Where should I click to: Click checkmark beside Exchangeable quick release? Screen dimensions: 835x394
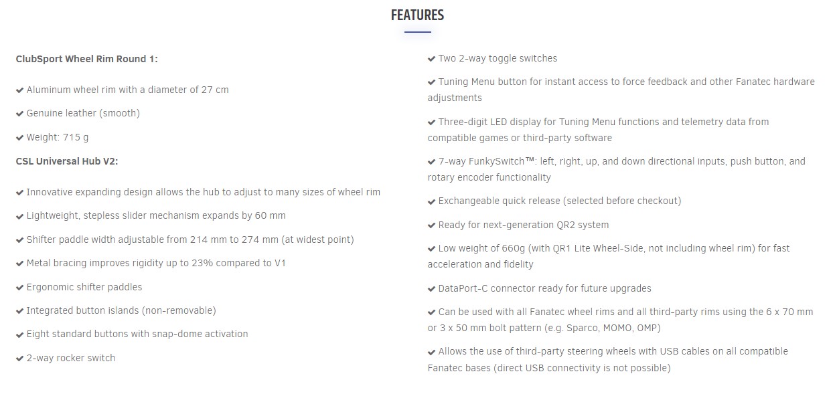[432, 201]
